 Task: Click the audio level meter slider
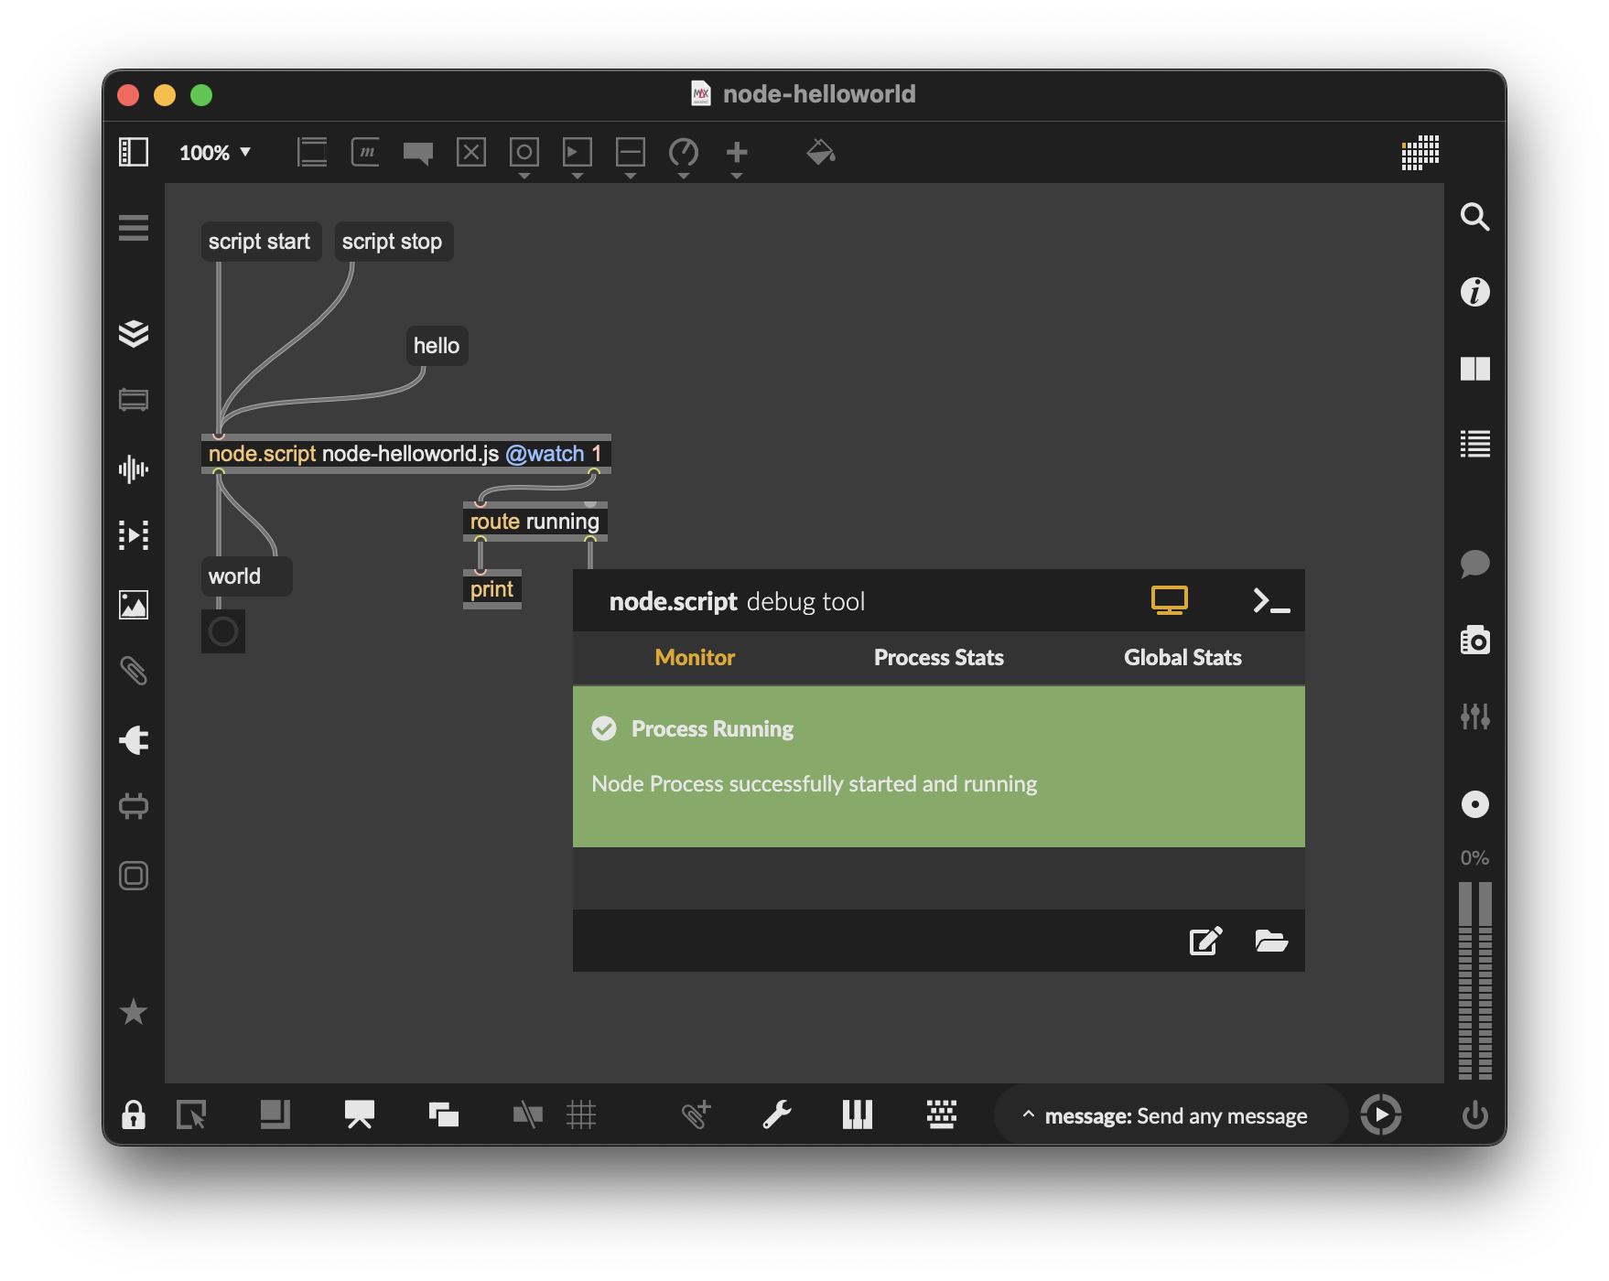tap(1474, 979)
